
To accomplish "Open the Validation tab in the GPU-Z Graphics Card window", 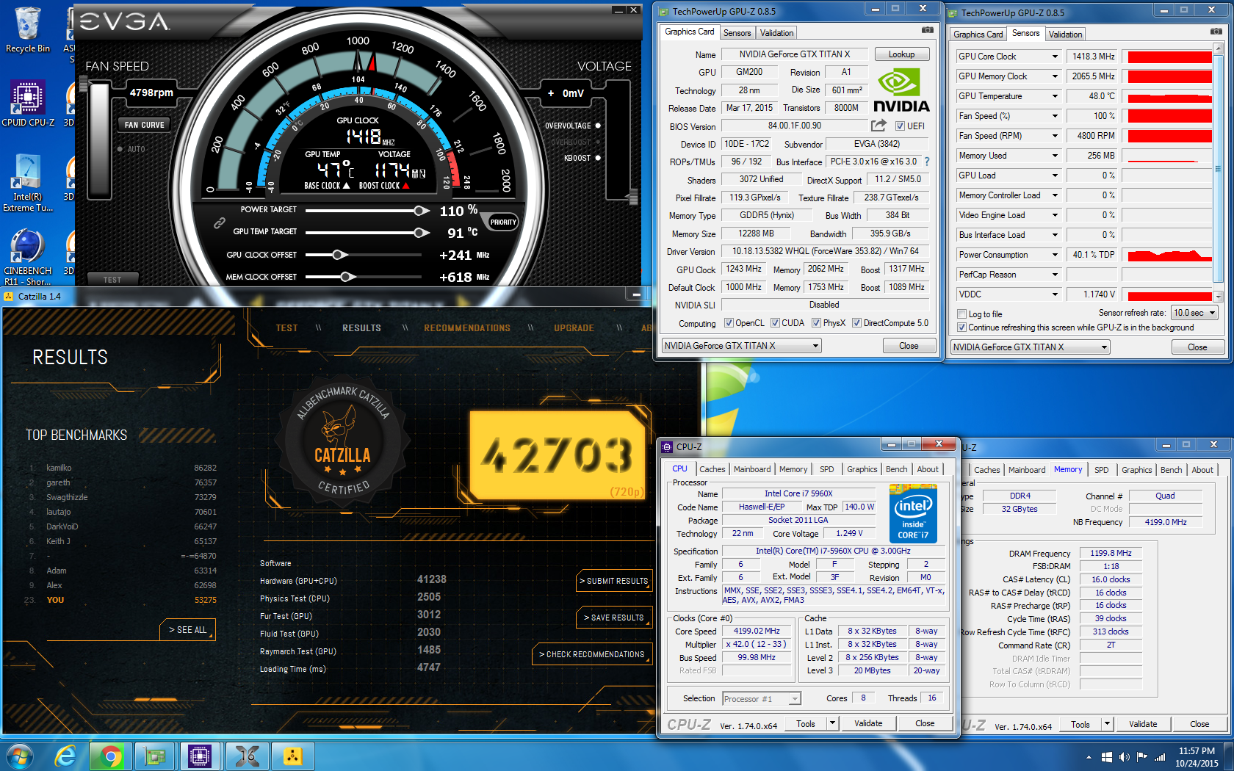I will coord(776,33).
